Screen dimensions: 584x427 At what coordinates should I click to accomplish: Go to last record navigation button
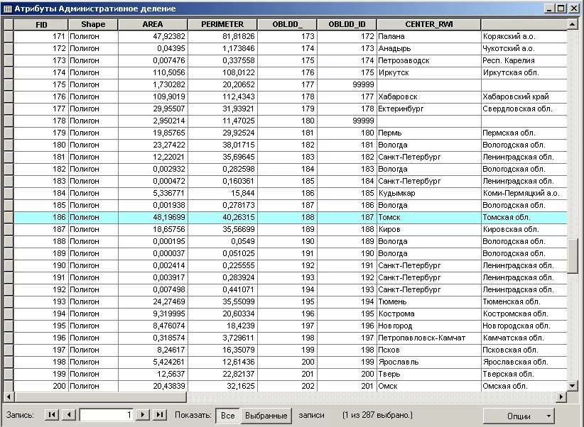(160, 415)
